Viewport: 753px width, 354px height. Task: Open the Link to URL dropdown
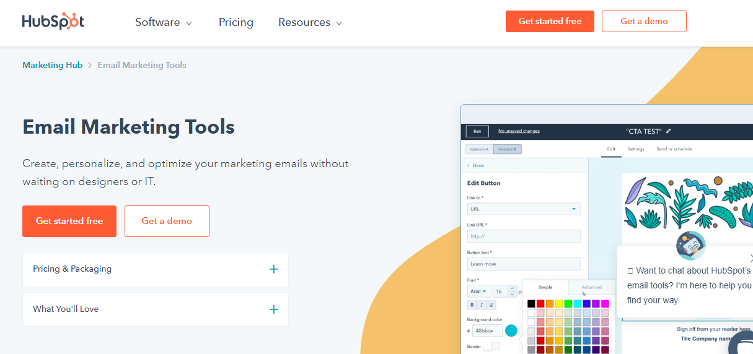click(524, 209)
